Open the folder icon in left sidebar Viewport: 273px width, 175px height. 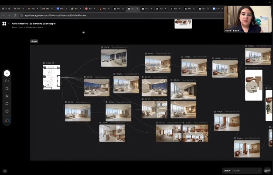click(7, 81)
